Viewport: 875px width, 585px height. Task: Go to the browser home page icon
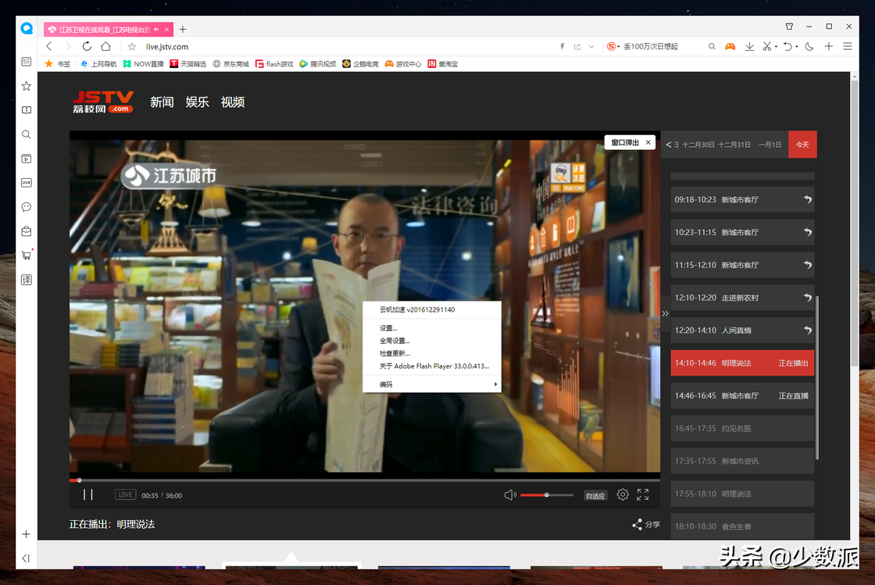coord(105,47)
